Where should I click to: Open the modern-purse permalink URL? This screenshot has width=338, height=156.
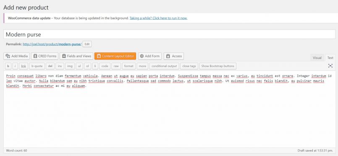pyautogui.click(x=52, y=44)
